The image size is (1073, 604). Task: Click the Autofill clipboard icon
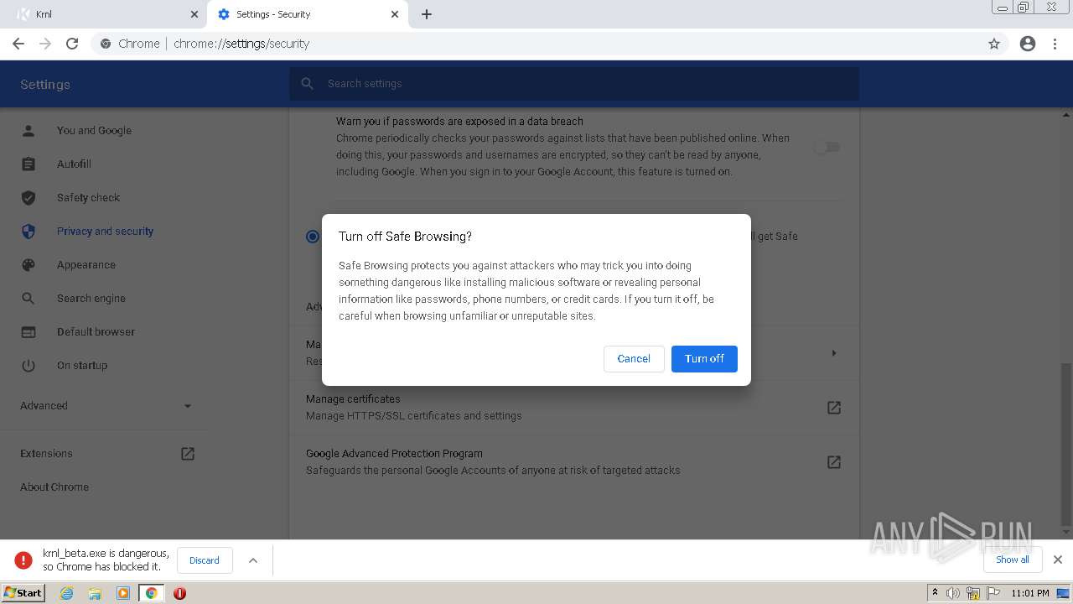click(29, 164)
